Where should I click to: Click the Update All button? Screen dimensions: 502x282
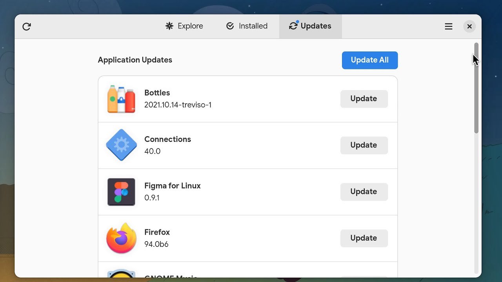pyautogui.click(x=370, y=60)
